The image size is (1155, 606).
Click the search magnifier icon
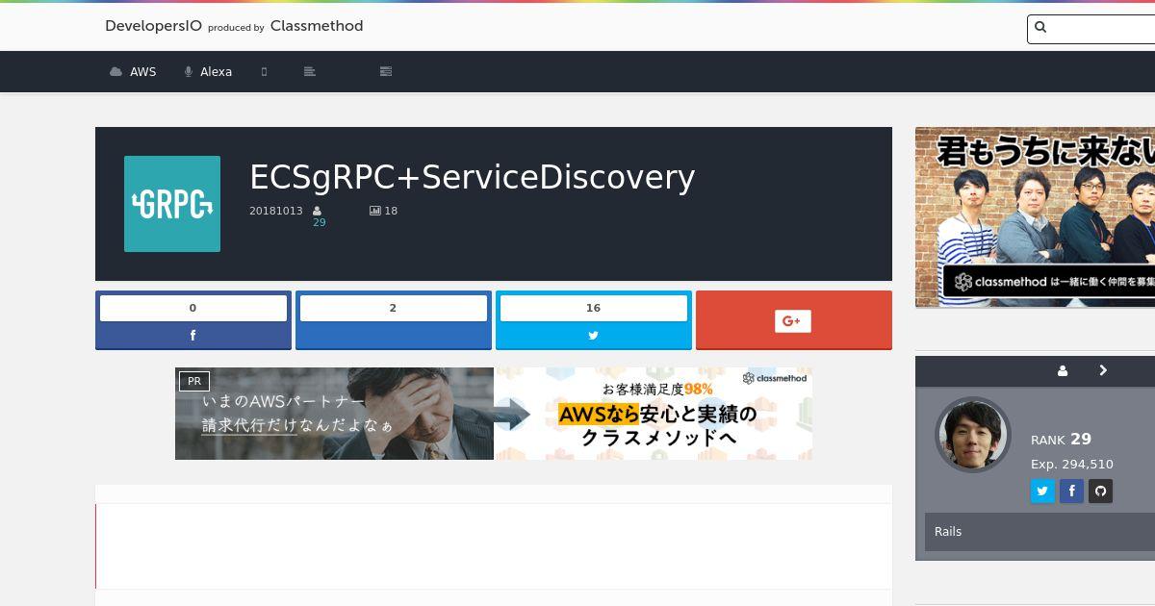[x=1039, y=28]
